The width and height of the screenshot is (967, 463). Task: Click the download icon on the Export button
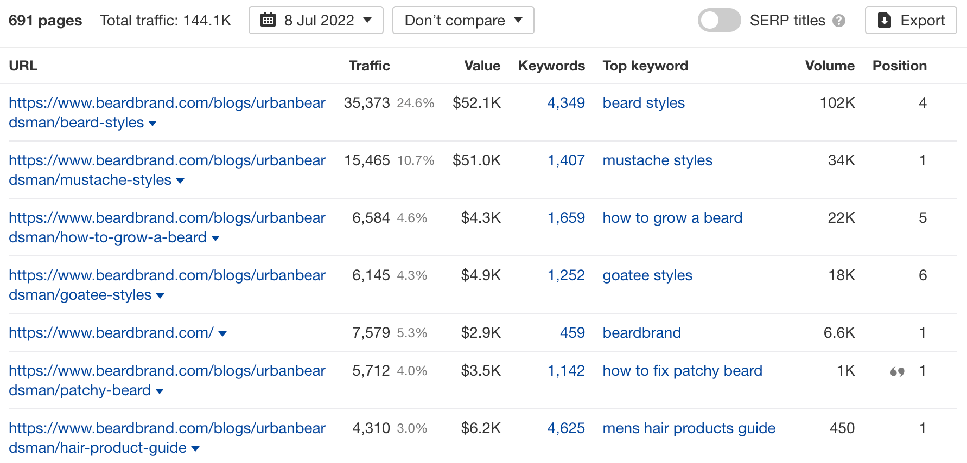[x=885, y=21]
